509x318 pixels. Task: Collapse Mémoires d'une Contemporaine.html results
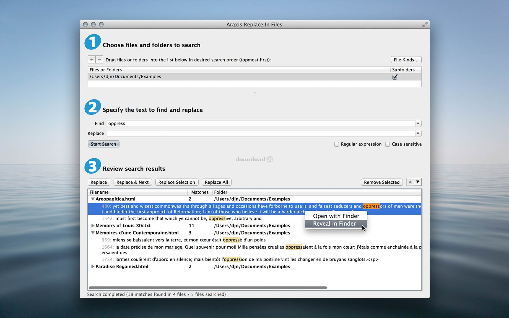tap(93, 233)
